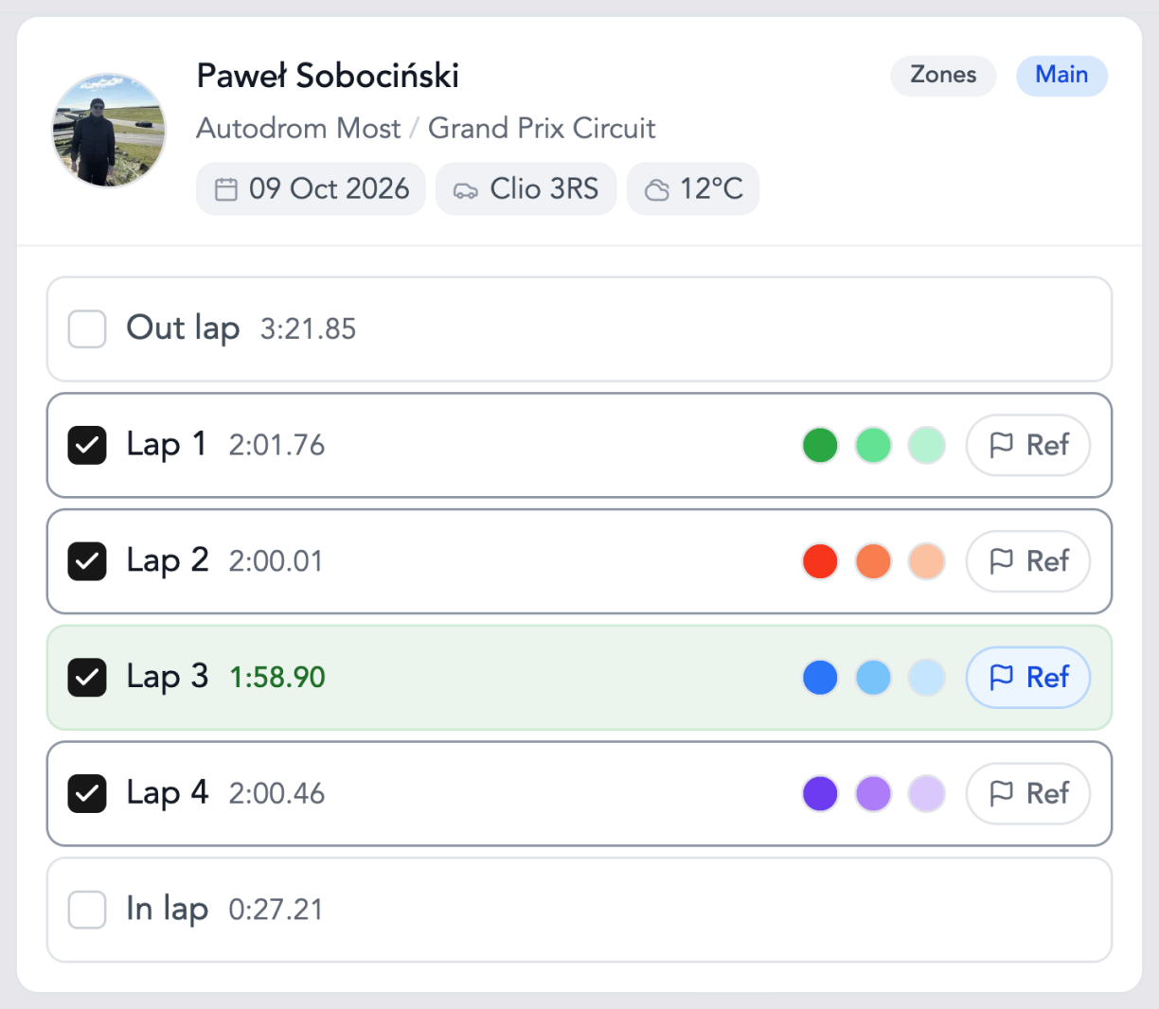The height and width of the screenshot is (1009, 1159).
Task: Pick the sky blue swatch on Lap 3
Action: click(873, 678)
